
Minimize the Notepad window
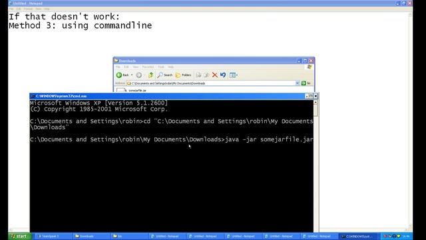tap(398, 3)
